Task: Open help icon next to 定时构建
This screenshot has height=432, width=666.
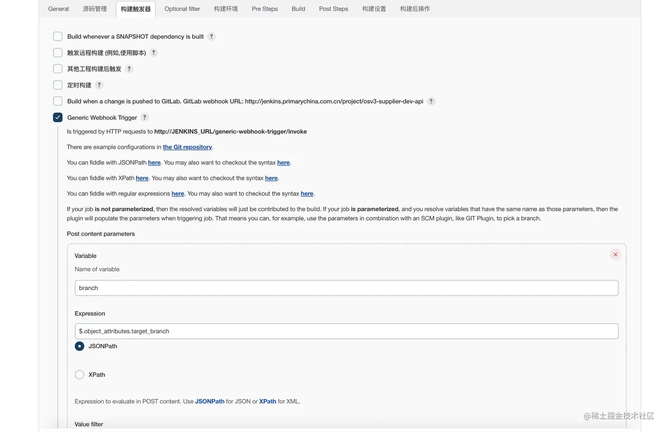Action: click(99, 85)
